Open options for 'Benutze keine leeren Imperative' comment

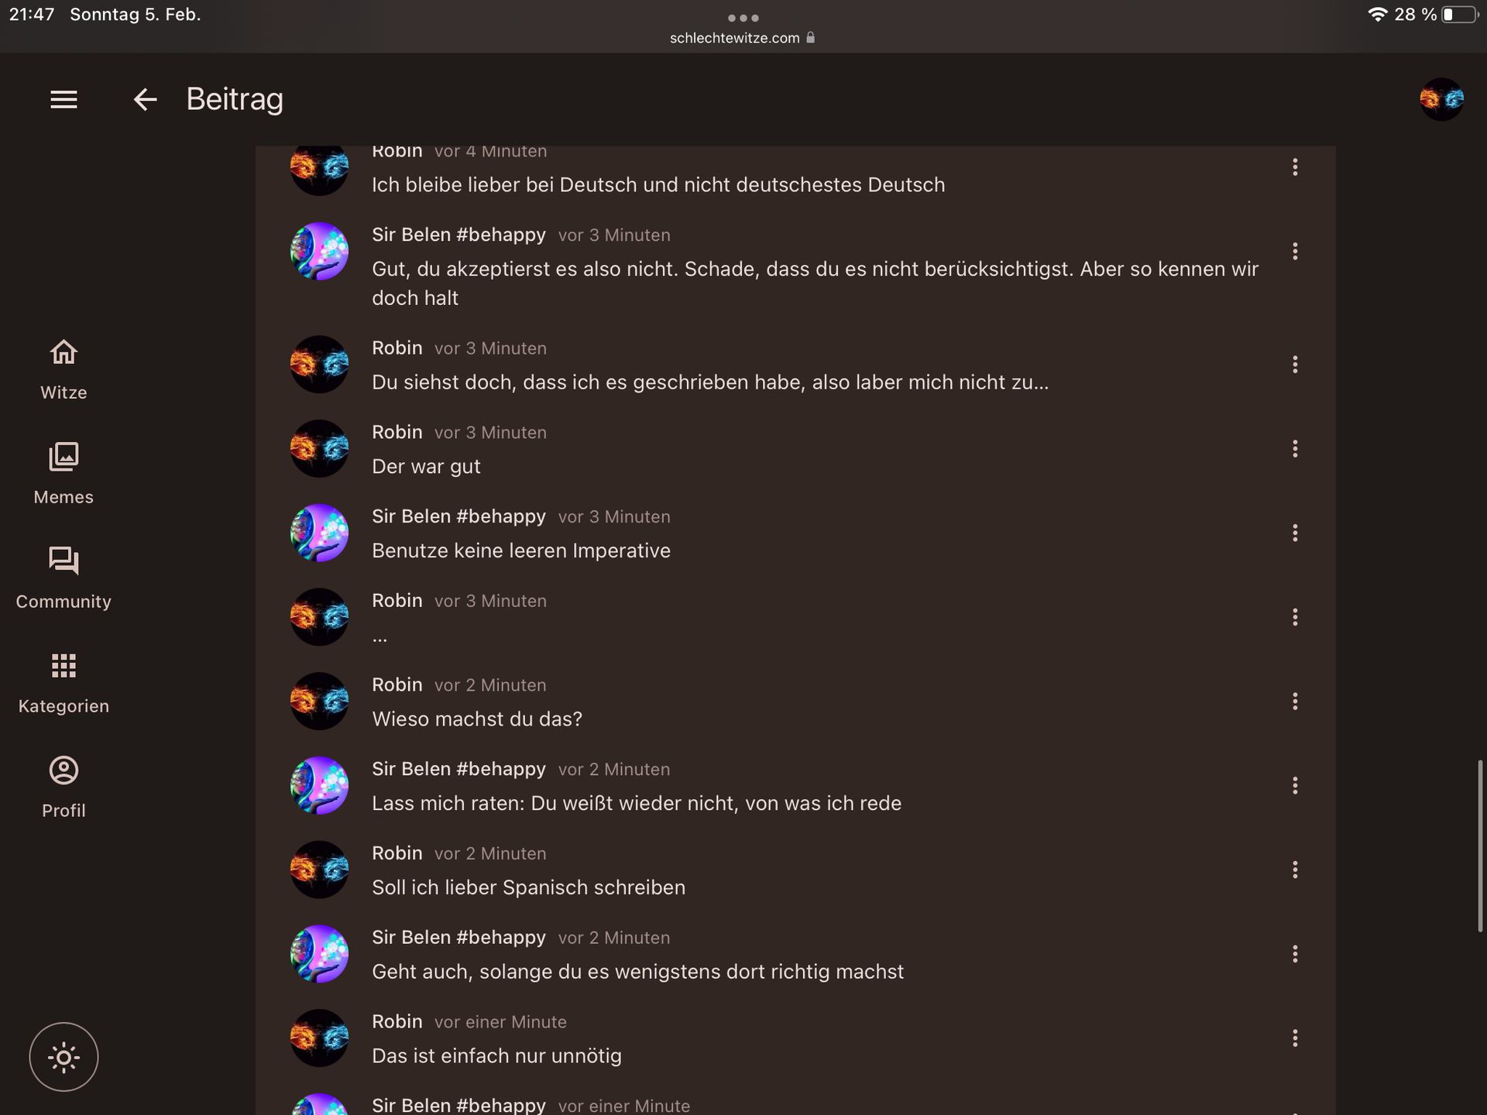coord(1295,533)
